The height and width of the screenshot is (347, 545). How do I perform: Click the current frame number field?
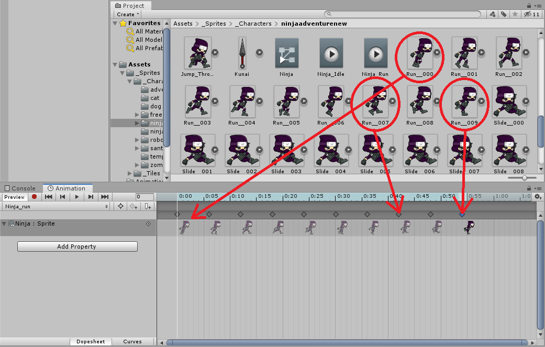point(144,197)
